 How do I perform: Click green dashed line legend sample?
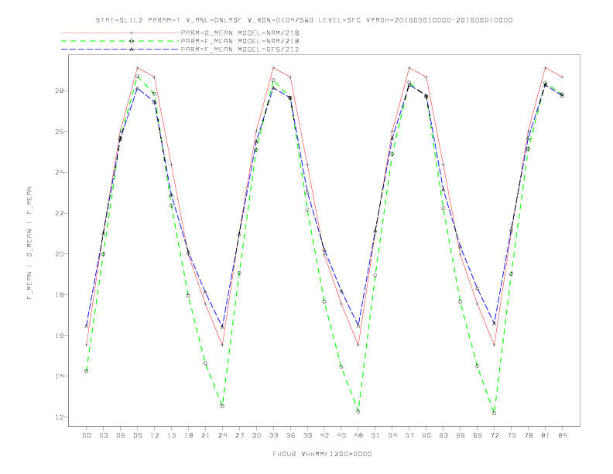[x=120, y=41]
